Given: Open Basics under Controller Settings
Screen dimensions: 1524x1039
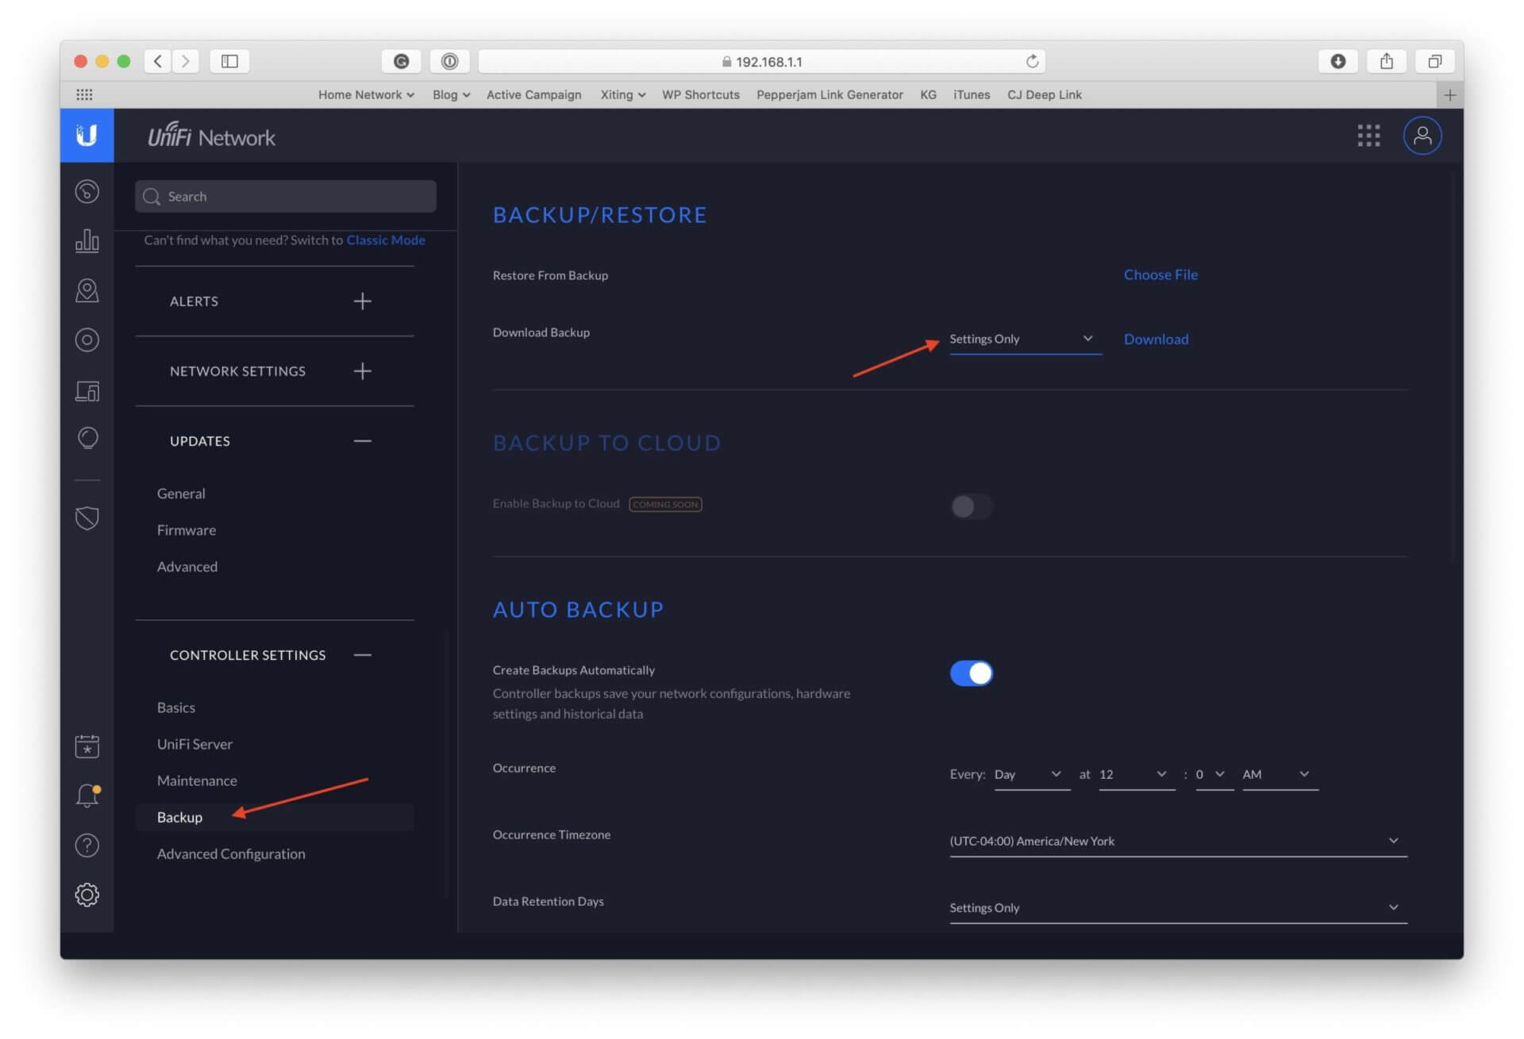Looking at the screenshot, I should (x=176, y=707).
